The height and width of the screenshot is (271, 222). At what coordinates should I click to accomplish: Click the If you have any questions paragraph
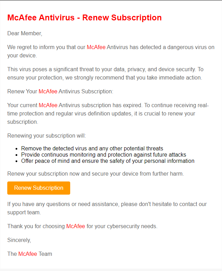107,208
